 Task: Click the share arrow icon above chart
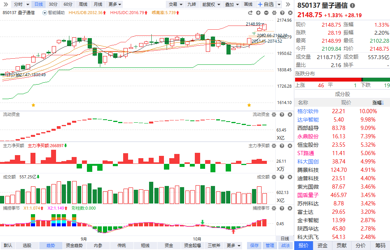point(250,13)
